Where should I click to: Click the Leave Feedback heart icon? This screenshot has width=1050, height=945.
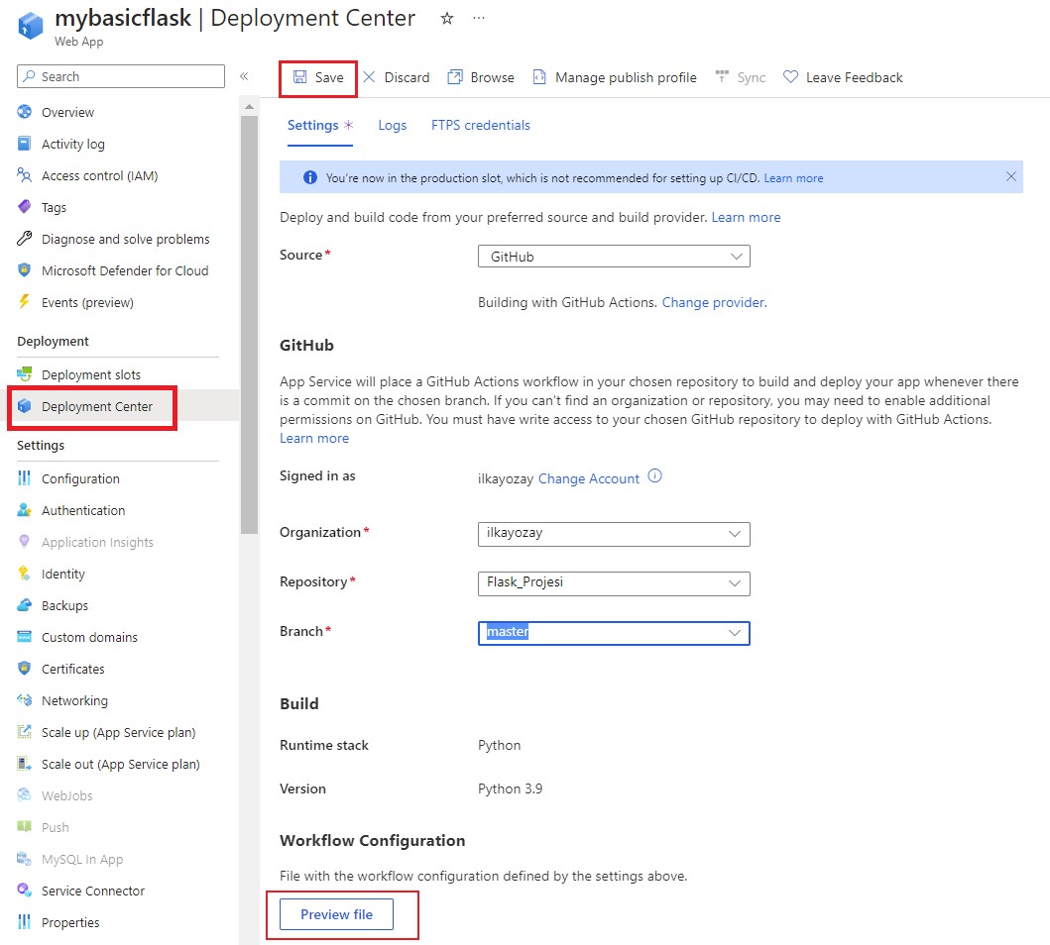tap(790, 77)
